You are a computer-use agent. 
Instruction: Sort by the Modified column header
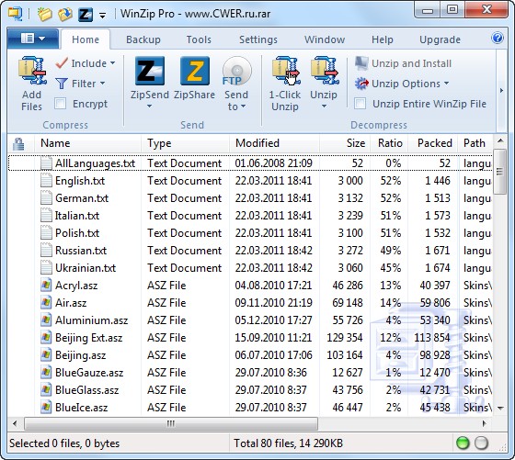click(274, 143)
